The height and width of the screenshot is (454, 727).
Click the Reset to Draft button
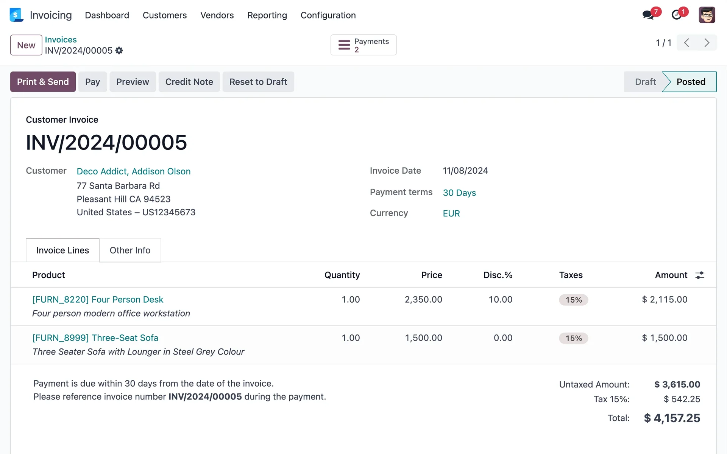(x=258, y=82)
